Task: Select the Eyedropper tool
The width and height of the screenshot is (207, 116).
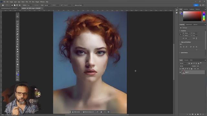Action: pyautogui.click(x=17, y=32)
